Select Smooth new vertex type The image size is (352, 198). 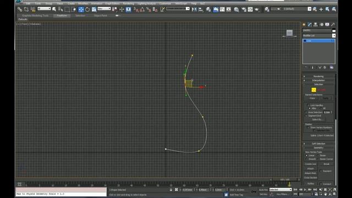tap(307, 159)
